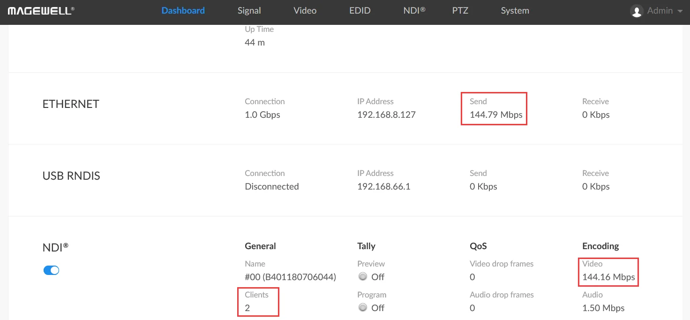Click the ETHERNET section heading
Viewport: 690px width, 320px height.
coord(71,104)
